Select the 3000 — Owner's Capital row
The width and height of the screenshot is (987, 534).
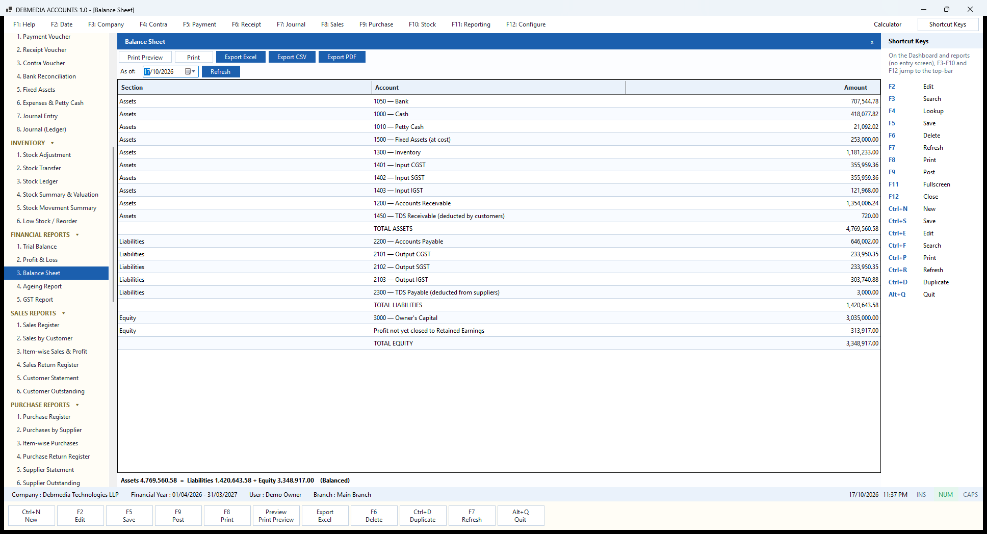(499, 318)
